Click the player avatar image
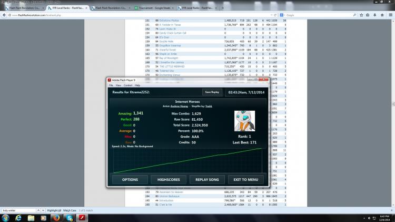 pyautogui.click(x=244, y=121)
